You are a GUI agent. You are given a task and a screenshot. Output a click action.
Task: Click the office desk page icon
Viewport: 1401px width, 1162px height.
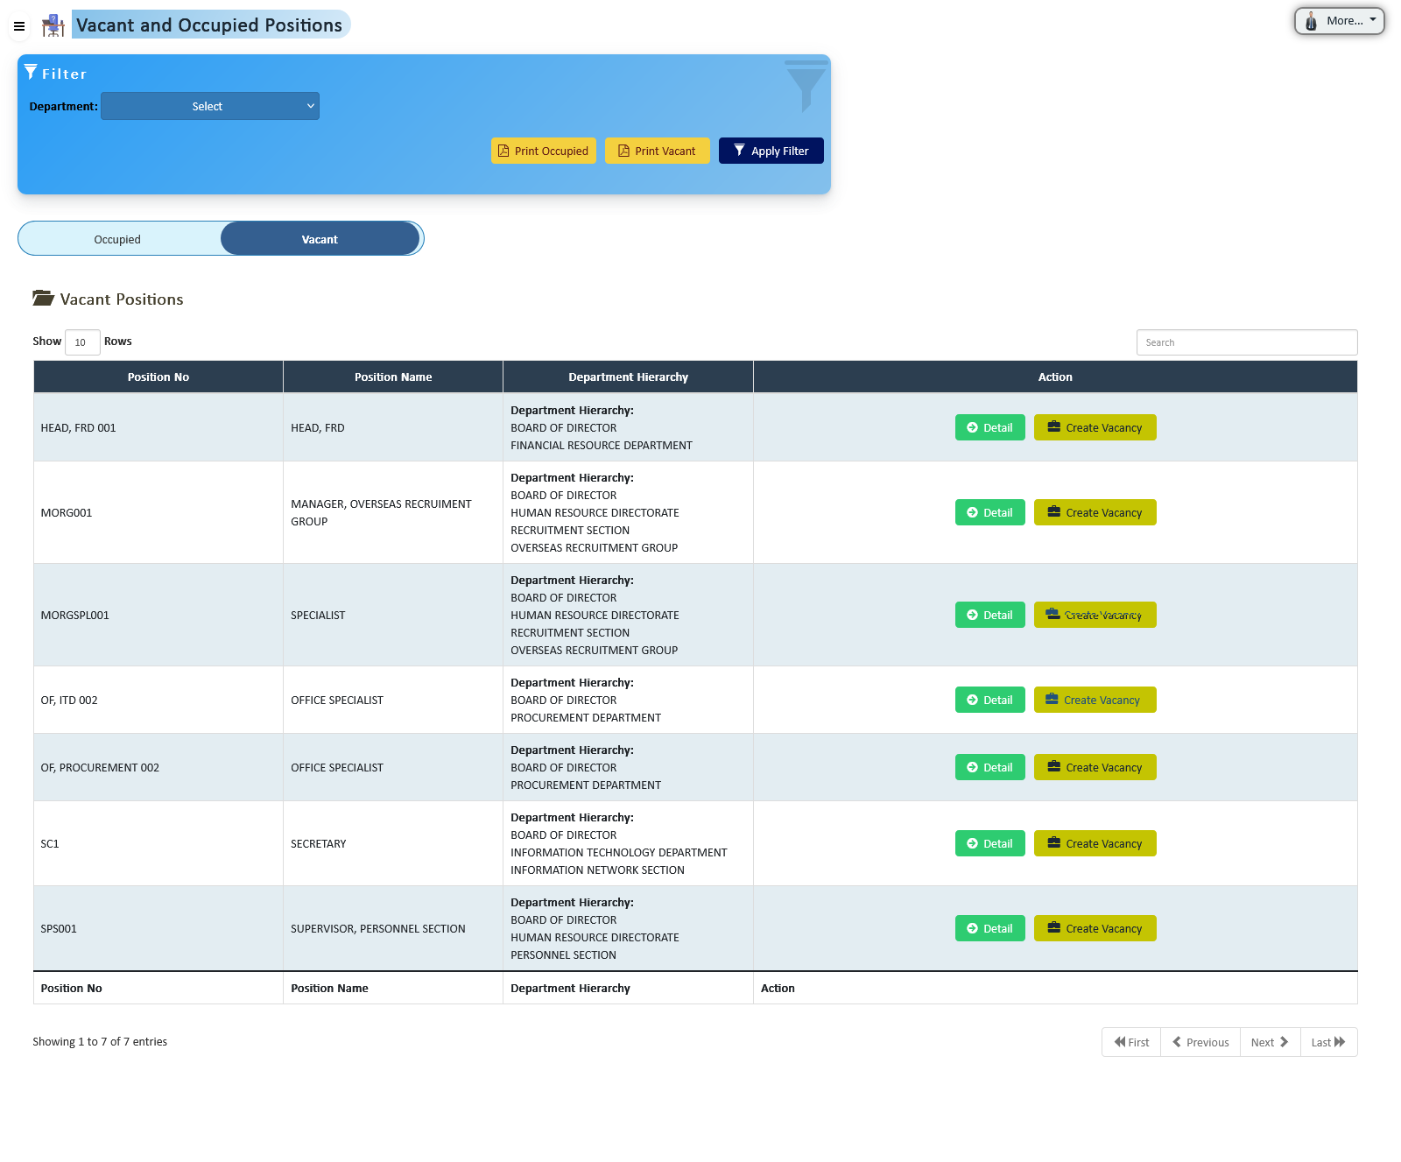(53, 25)
